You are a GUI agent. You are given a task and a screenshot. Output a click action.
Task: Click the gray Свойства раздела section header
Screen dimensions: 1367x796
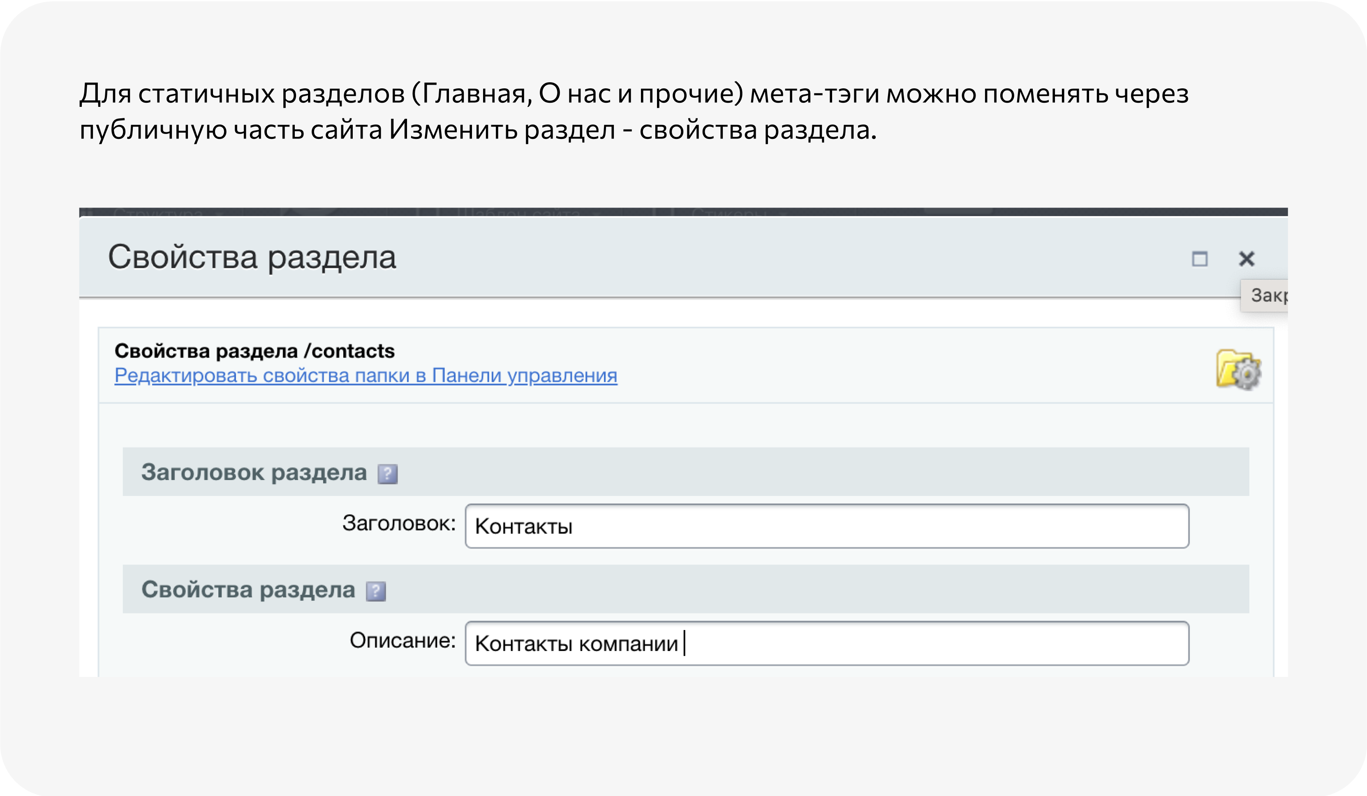[248, 589]
